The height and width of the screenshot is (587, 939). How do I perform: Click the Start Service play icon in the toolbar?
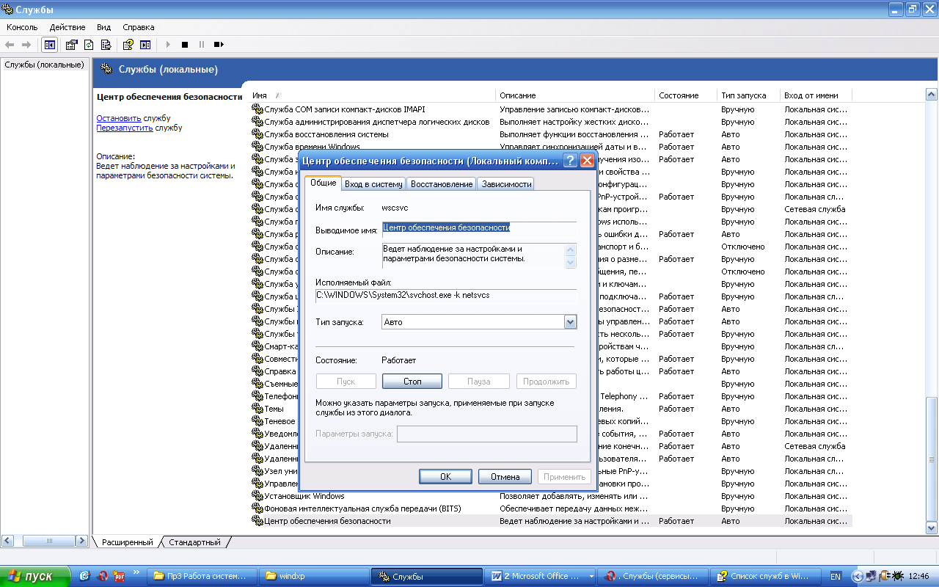[168, 45]
